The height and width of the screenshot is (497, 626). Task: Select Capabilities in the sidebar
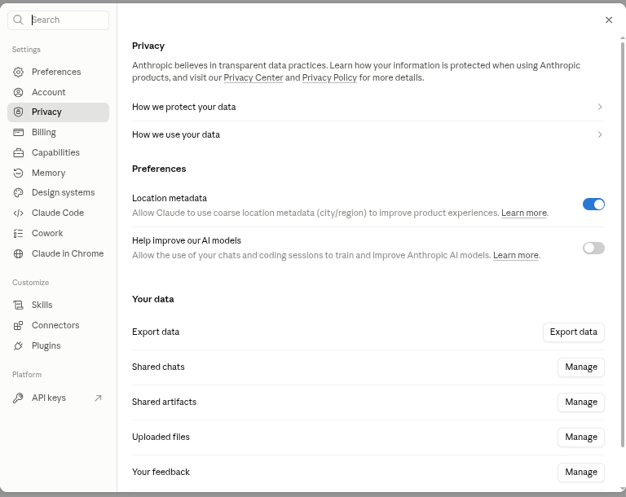coord(59,153)
